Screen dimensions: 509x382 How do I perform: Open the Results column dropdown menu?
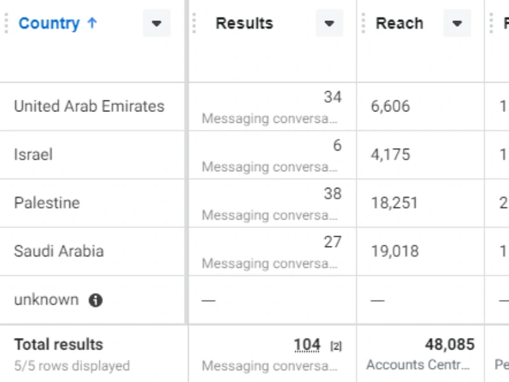tap(329, 23)
